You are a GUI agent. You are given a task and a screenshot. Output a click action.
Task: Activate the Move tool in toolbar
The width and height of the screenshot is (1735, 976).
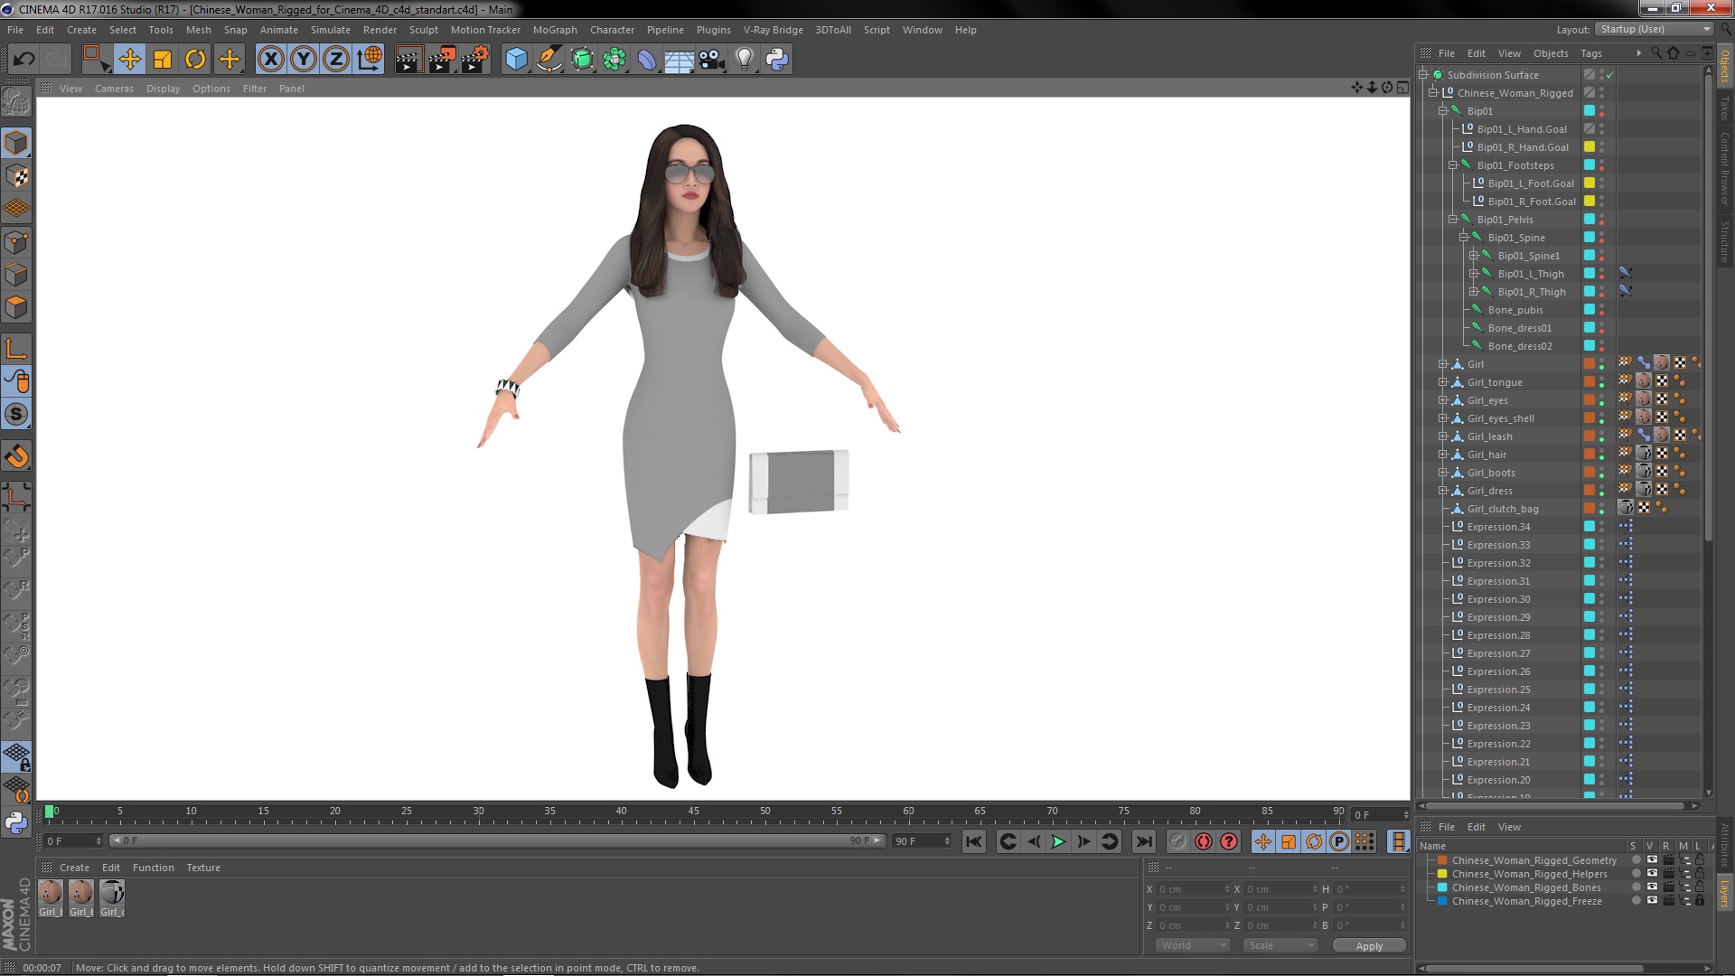(x=129, y=60)
